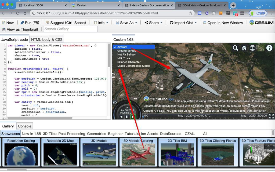
Task: Choose Ground Vehicle model option
Action: (x=134, y=51)
